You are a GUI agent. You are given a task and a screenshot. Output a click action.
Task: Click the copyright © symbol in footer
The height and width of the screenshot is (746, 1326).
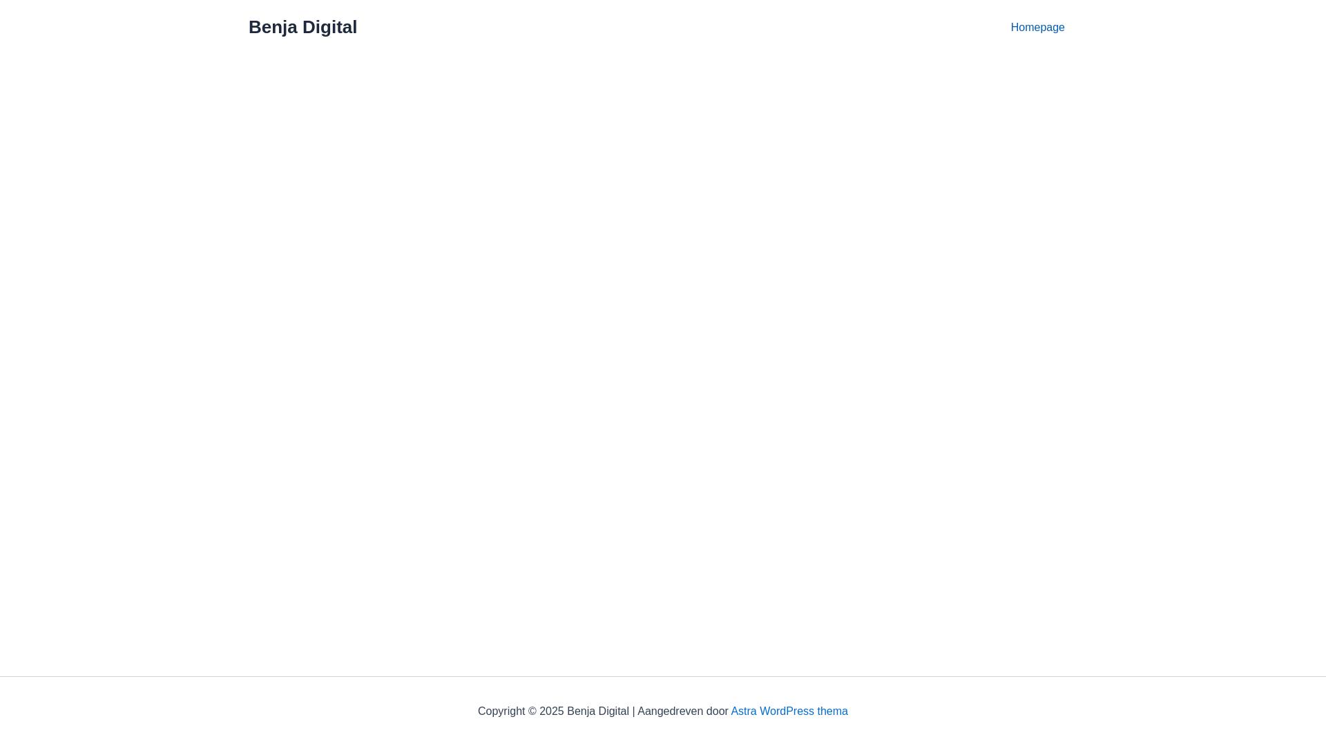(532, 711)
